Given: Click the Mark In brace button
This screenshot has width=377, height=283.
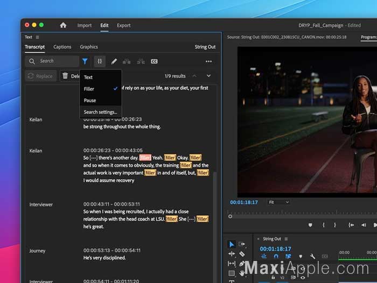Looking at the screenshot, I should pos(324,225).
